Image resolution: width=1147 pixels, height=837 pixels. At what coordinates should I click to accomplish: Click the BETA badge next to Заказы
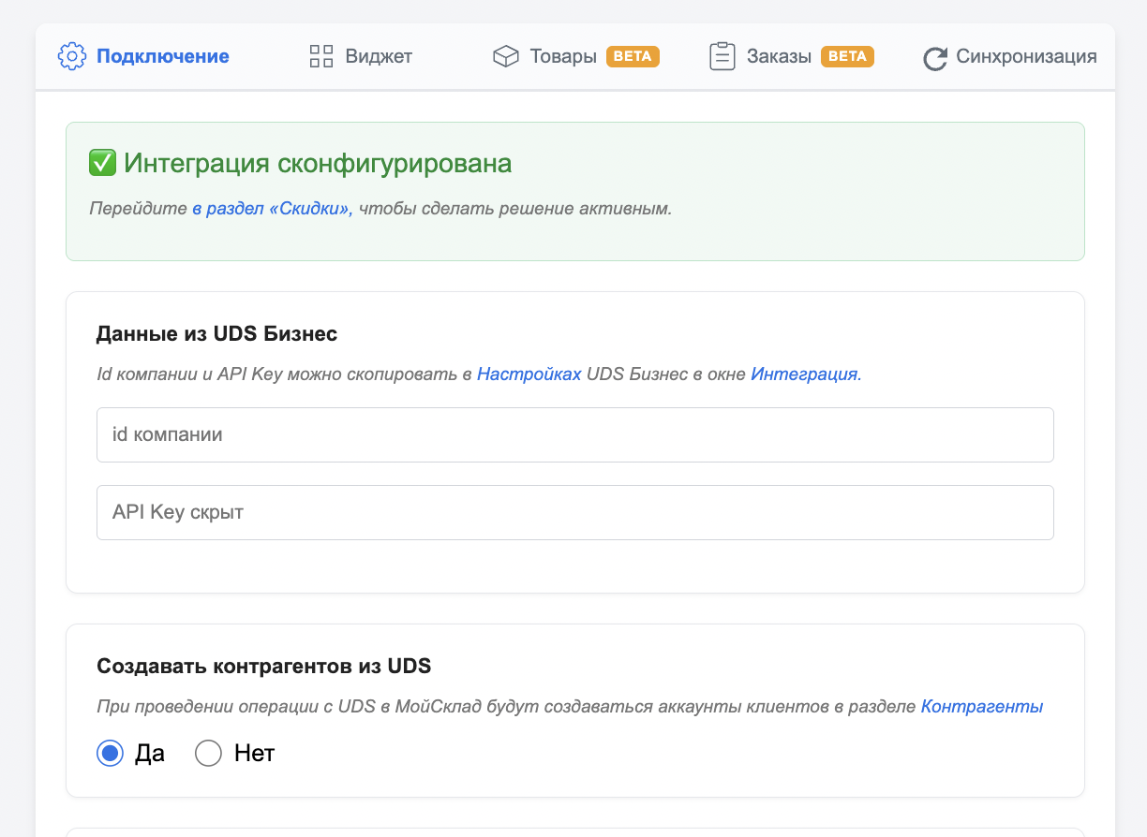click(848, 56)
